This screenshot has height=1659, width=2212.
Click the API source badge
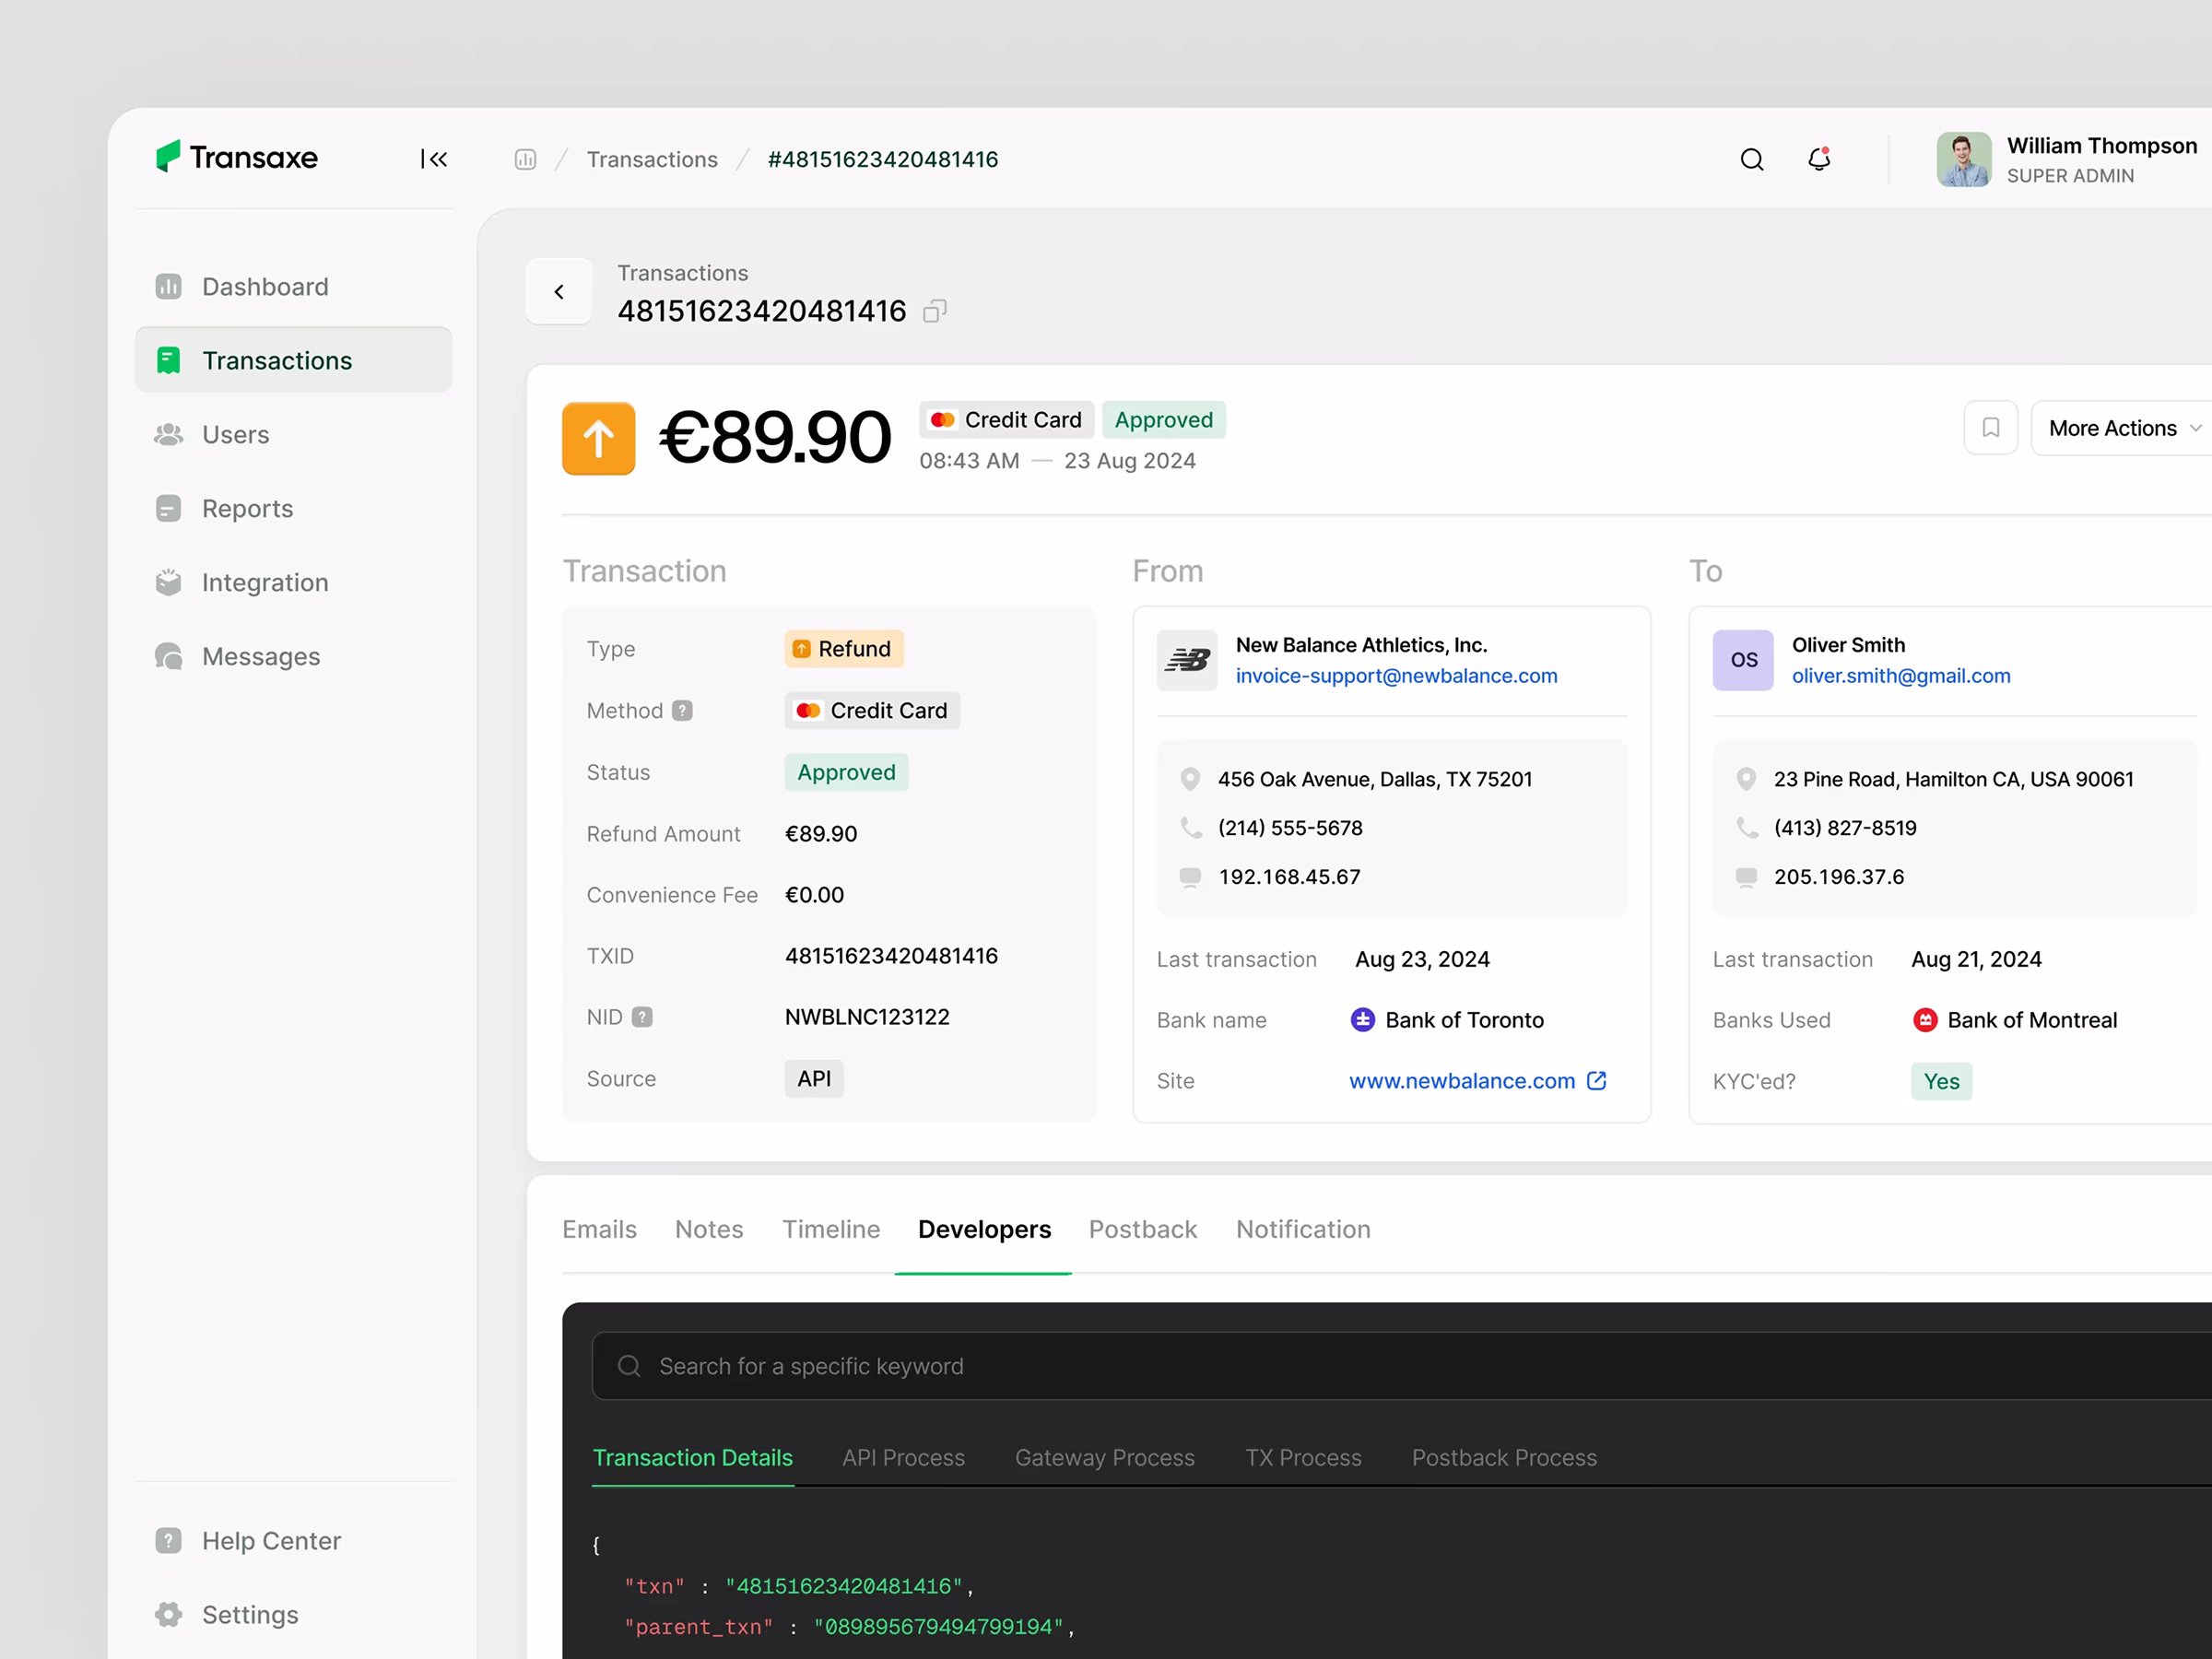click(x=814, y=1078)
